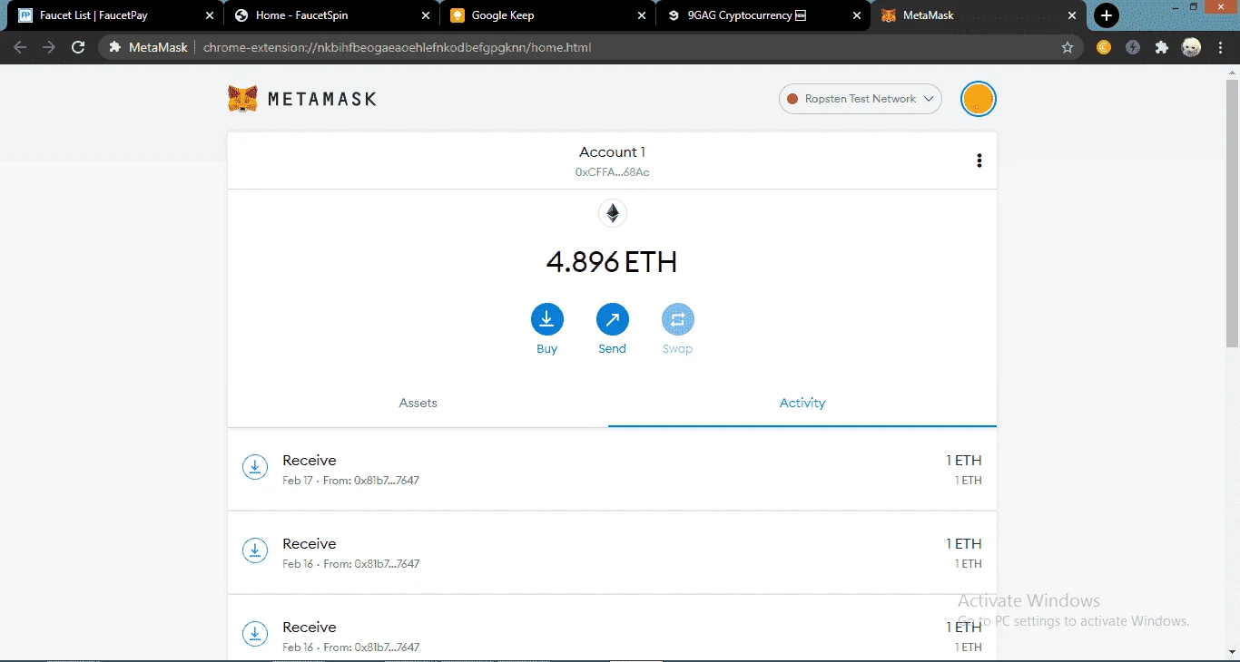
Task: Close the 9GAG Cryptocurrency tab
Action: tap(857, 15)
